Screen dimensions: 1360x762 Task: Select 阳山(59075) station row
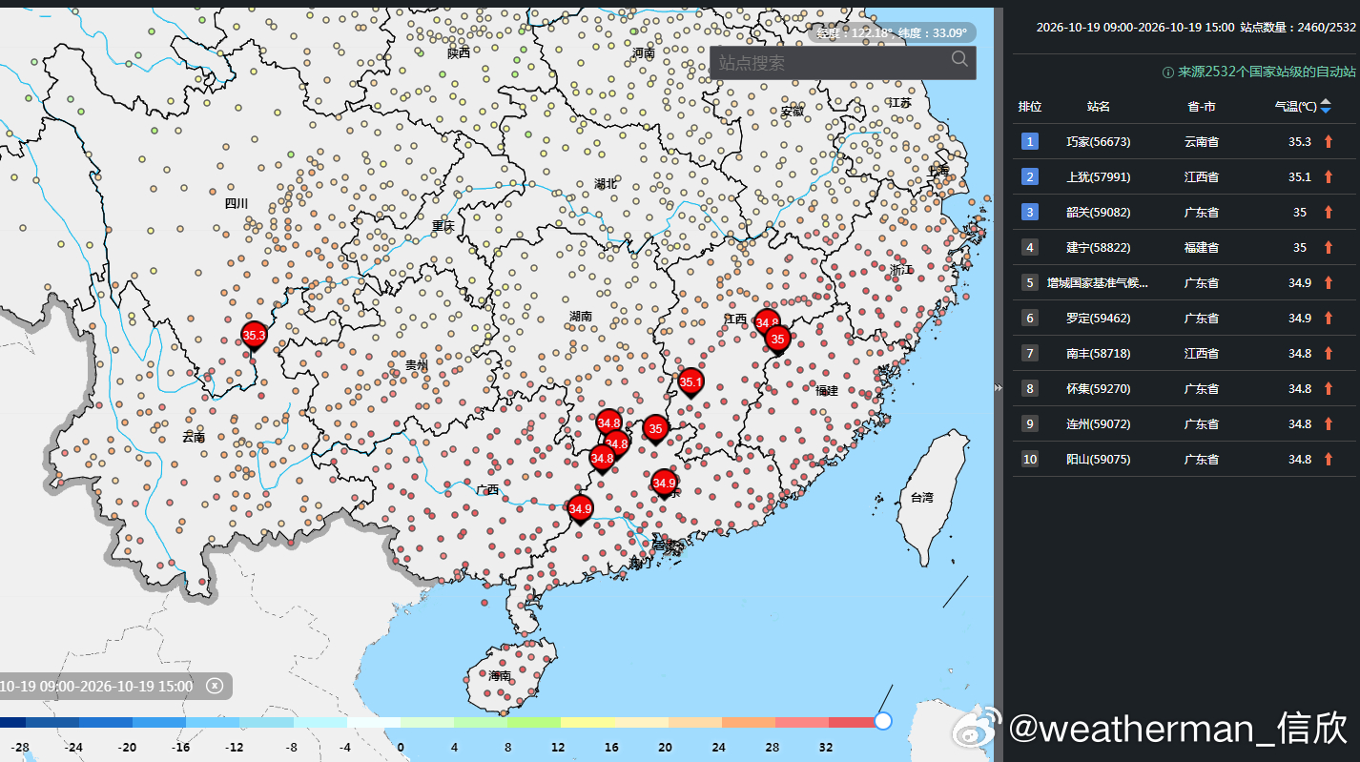tap(1184, 459)
